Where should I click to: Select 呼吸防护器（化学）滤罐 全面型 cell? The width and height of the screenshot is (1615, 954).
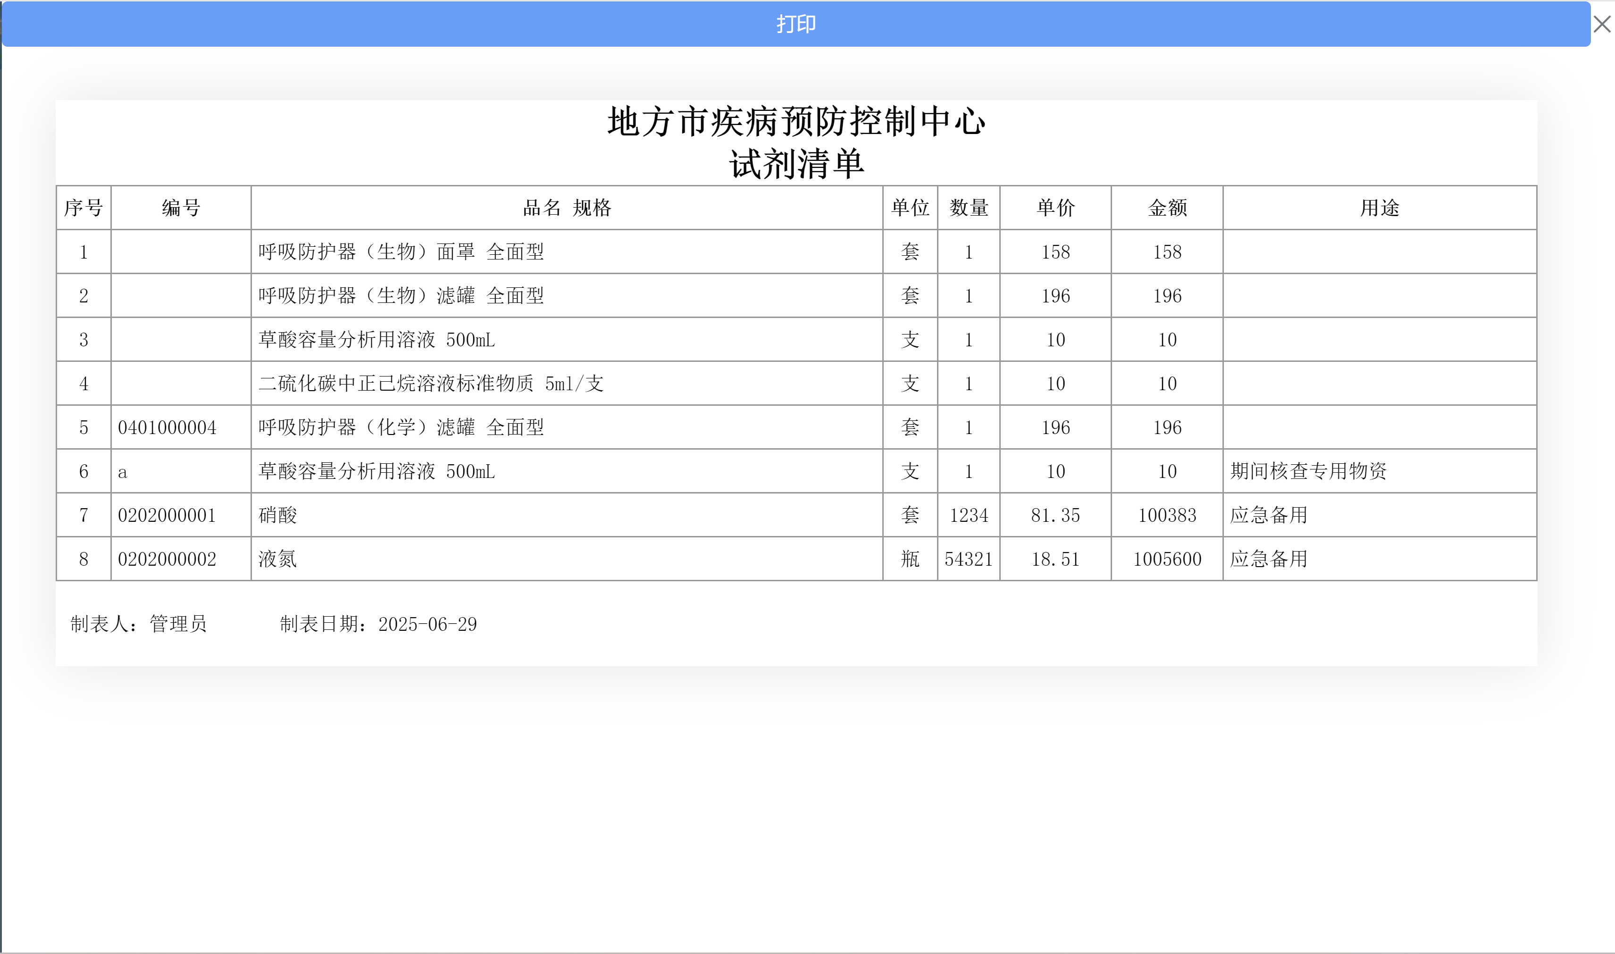point(567,427)
